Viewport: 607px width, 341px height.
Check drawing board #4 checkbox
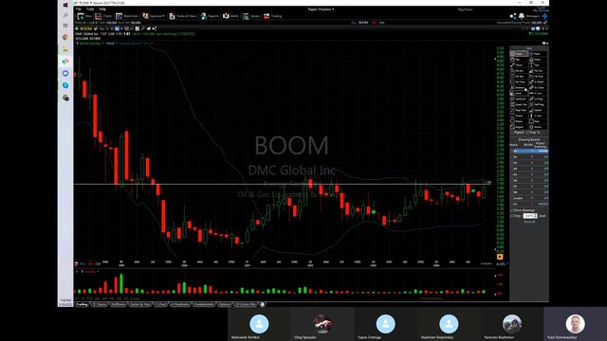click(511, 169)
